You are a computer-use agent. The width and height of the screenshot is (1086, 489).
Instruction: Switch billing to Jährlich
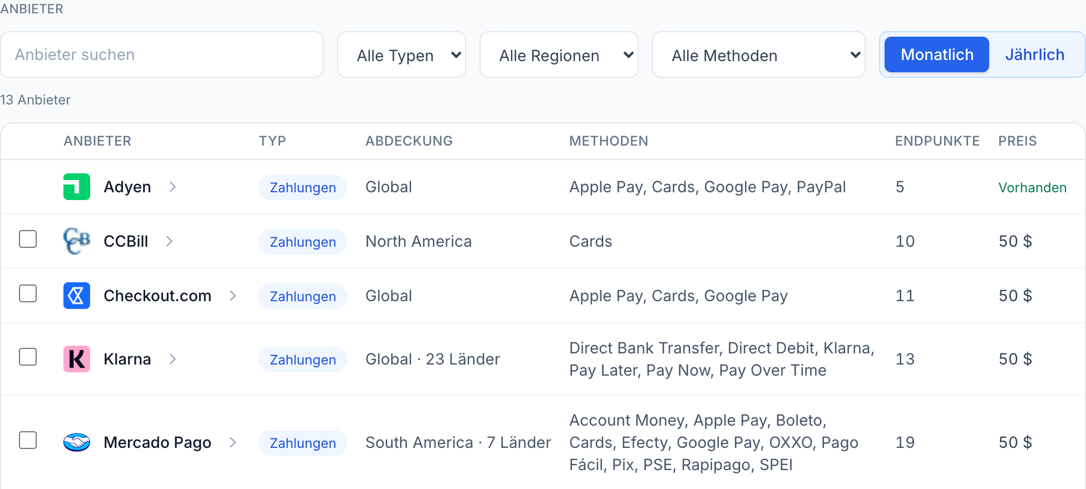pyautogui.click(x=1035, y=54)
